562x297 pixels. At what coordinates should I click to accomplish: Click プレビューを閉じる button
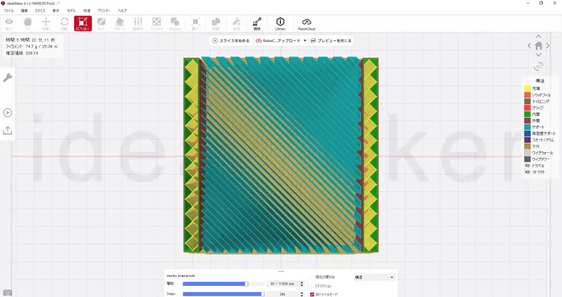click(330, 41)
